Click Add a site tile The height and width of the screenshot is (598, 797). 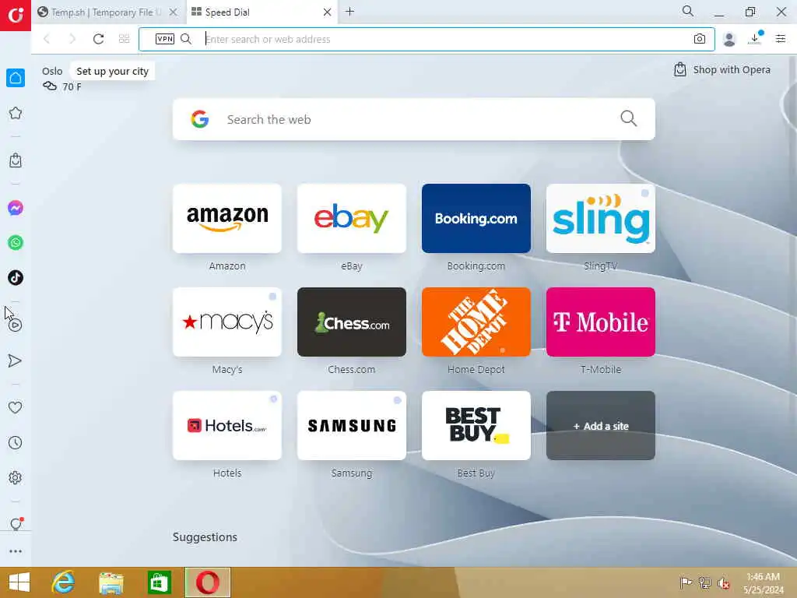click(601, 426)
